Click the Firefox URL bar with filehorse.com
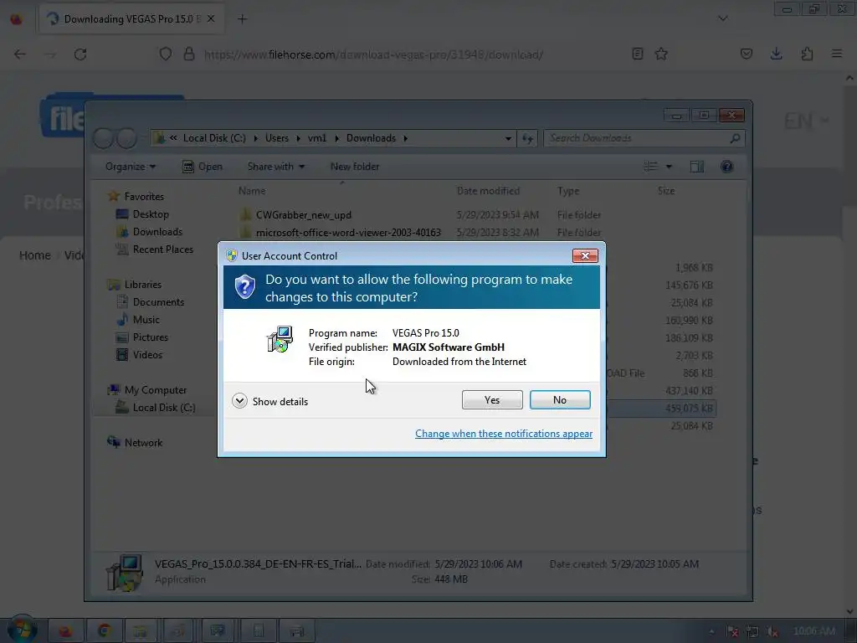The image size is (857, 643). pyautogui.click(x=373, y=54)
